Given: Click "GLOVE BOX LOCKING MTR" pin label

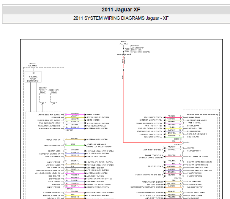Looking at the screenshot, I should tap(49, 126).
